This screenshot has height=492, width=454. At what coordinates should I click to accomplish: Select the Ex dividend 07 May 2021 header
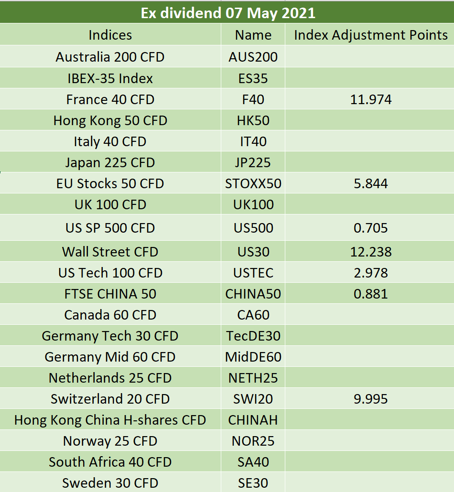[227, 12]
